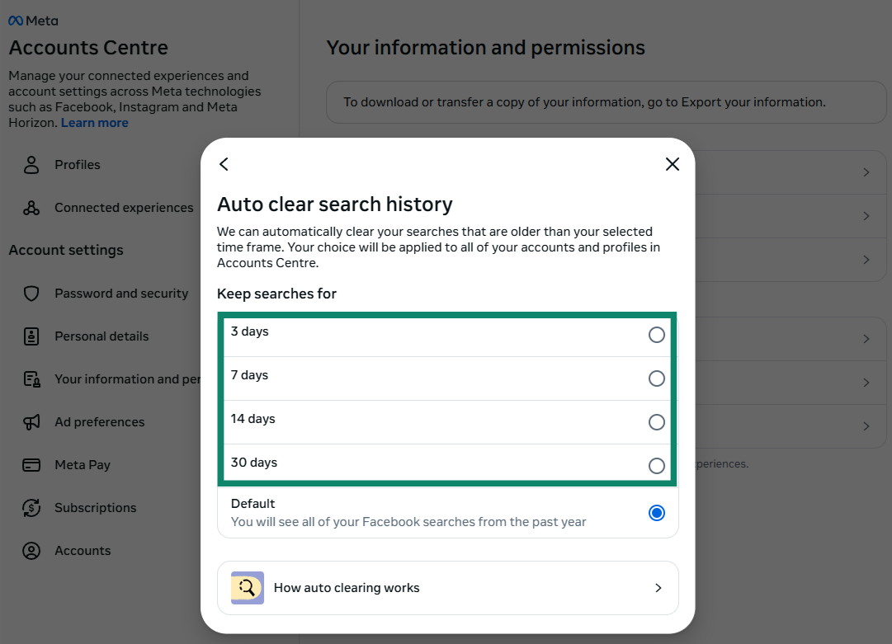This screenshot has width=892, height=644.
Task: Click the chevron on the top-right settings row
Action: coord(866,172)
